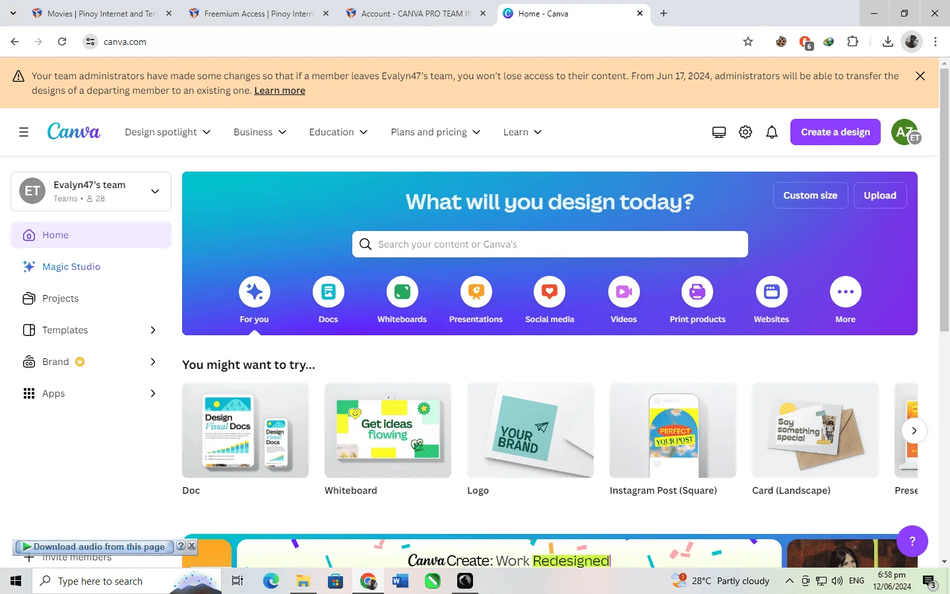Open the AZ account avatar
The width and height of the screenshot is (950, 594).
[905, 132]
